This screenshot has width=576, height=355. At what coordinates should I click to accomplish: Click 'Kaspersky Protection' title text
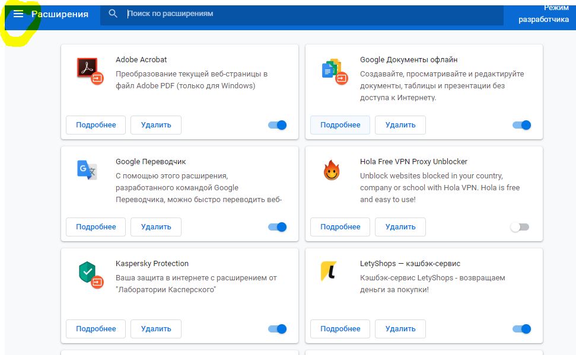tap(152, 264)
